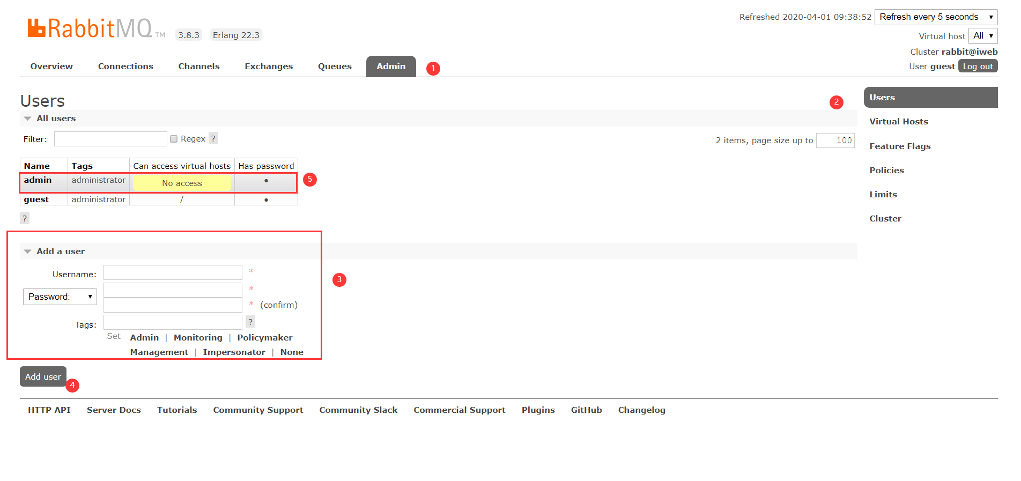Focus the page size field
The image size is (1021, 481).
click(835, 140)
